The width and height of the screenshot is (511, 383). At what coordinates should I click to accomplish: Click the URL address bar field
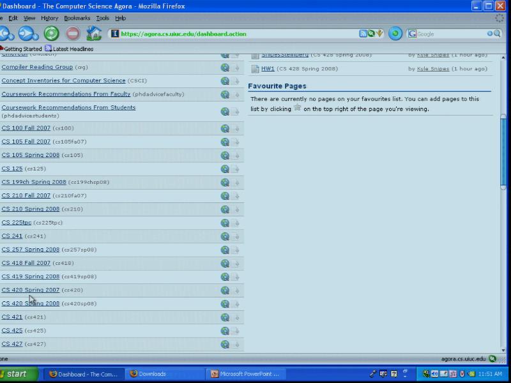point(236,34)
